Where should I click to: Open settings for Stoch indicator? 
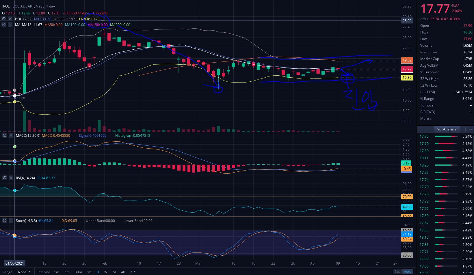tap(5, 220)
